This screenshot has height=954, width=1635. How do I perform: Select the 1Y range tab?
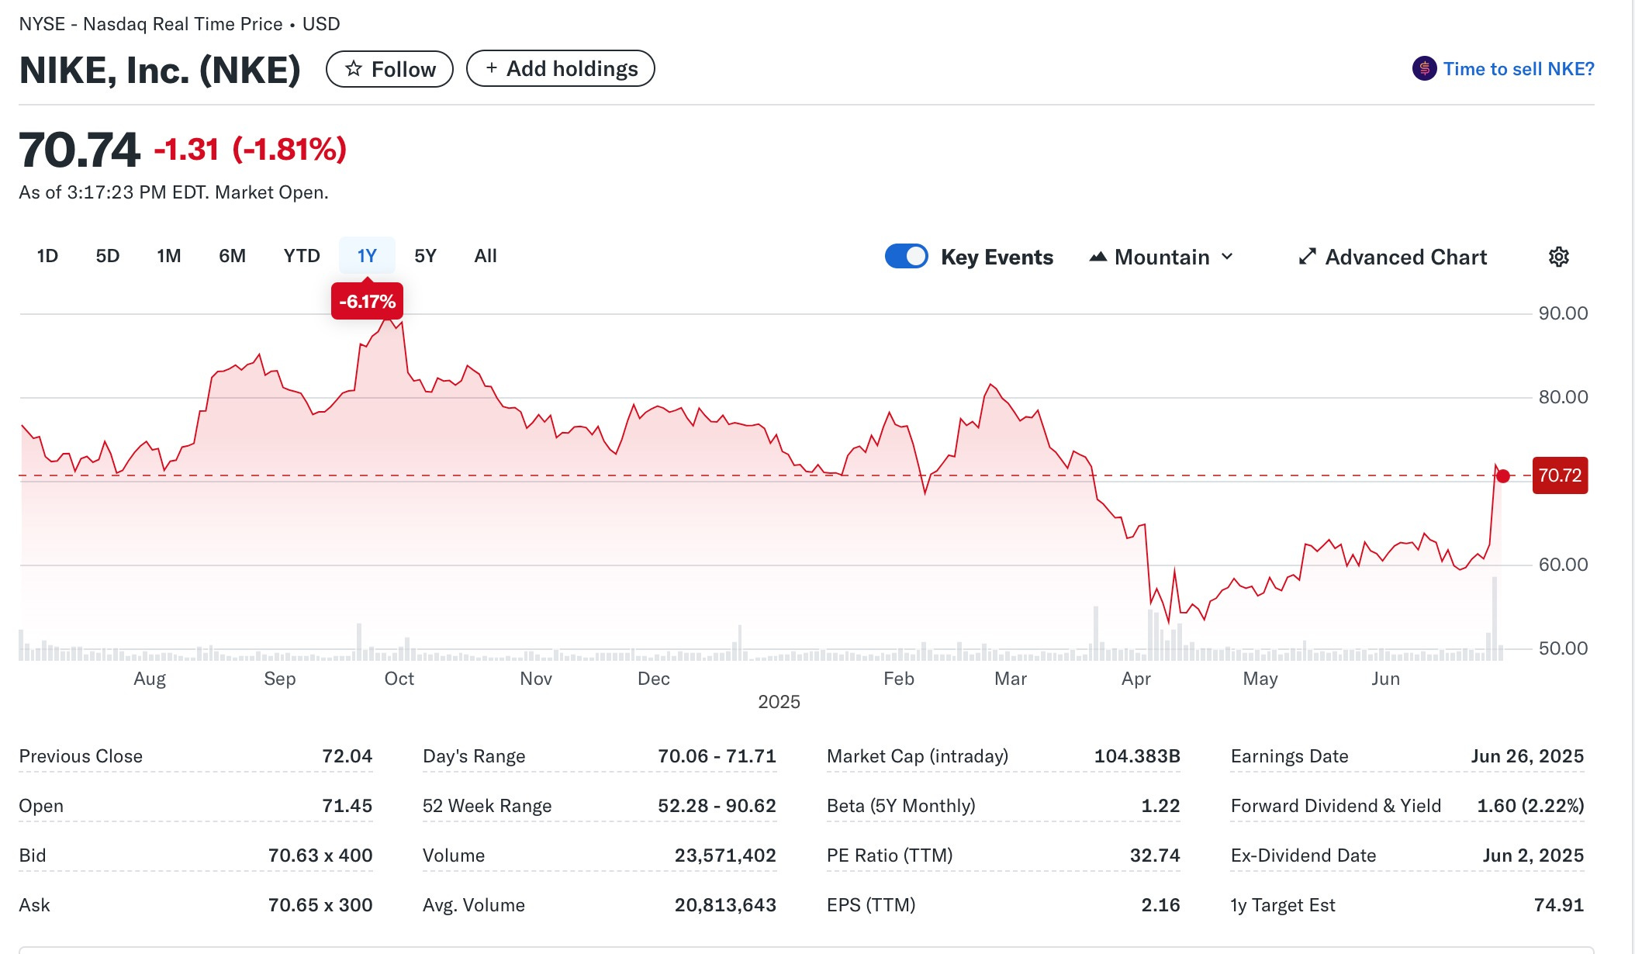point(367,256)
